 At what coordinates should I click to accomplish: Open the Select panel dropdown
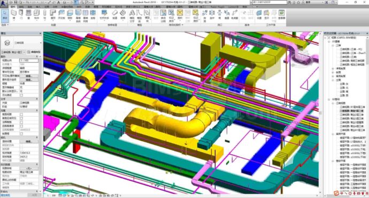pyautogui.click(x=5, y=25)
